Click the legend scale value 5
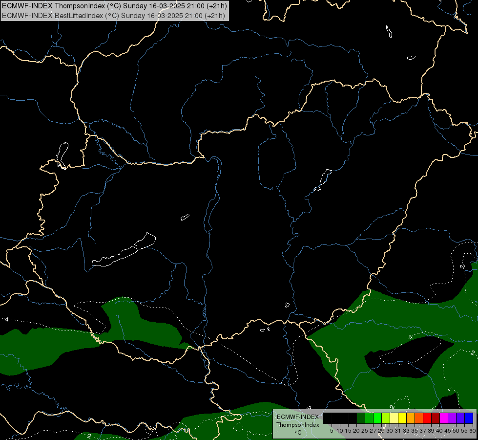 pyautogui.click(x=332, y=431)
